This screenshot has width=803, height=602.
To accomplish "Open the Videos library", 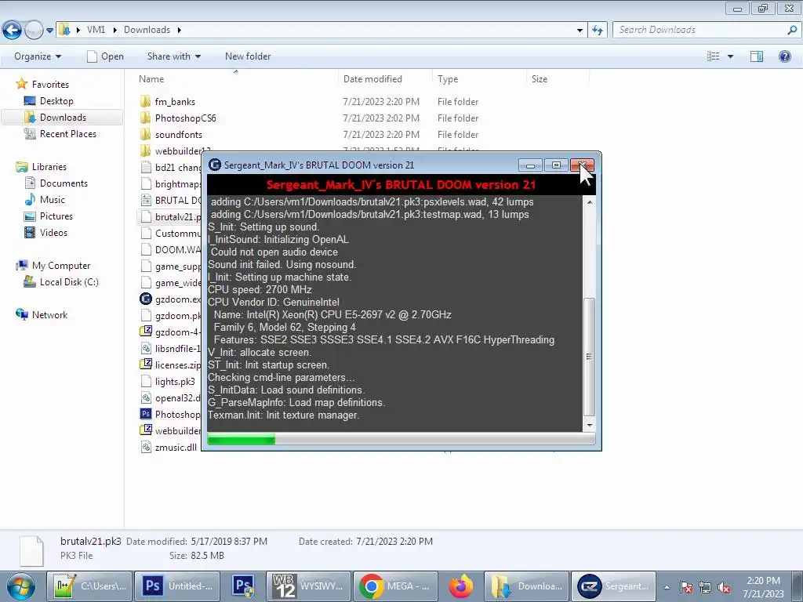I will 53,232.
